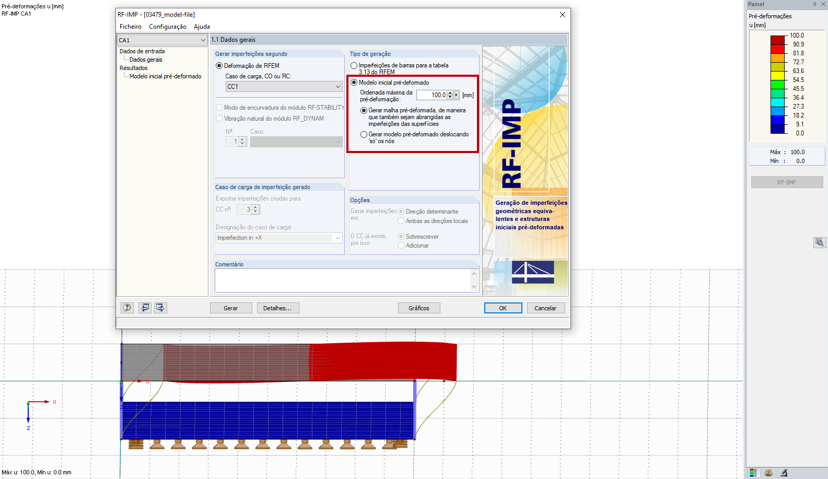Select 'Resultados' tree node

134,68
